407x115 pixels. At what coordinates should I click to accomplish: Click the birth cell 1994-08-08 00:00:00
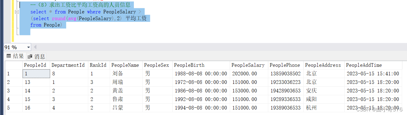[201, 108]
